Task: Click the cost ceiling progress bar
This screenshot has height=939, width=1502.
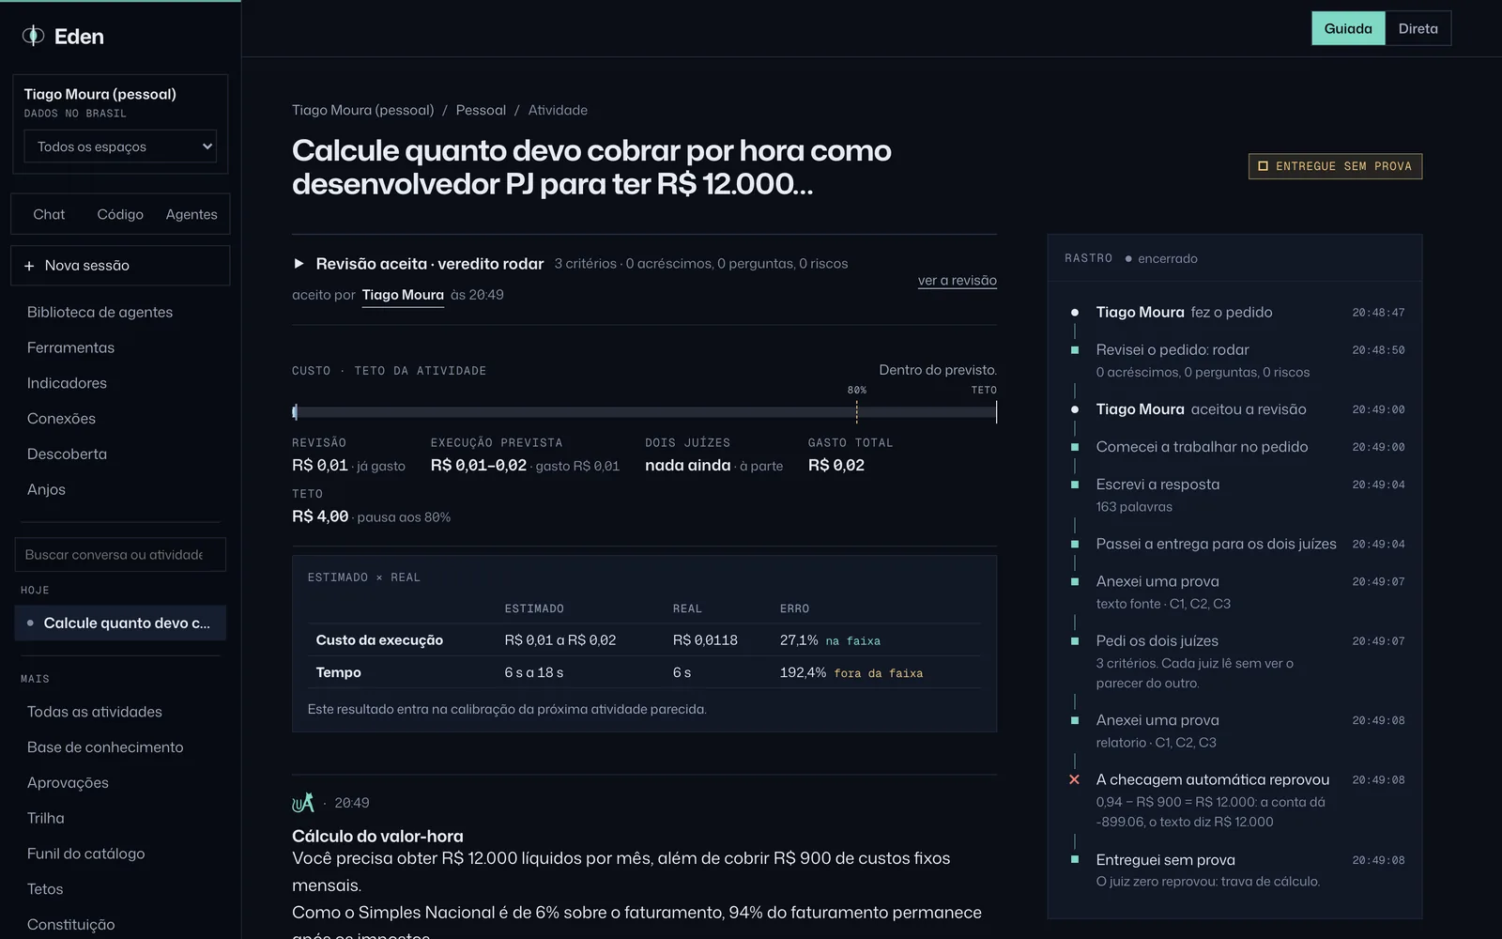Action: (x=644, y=412)
